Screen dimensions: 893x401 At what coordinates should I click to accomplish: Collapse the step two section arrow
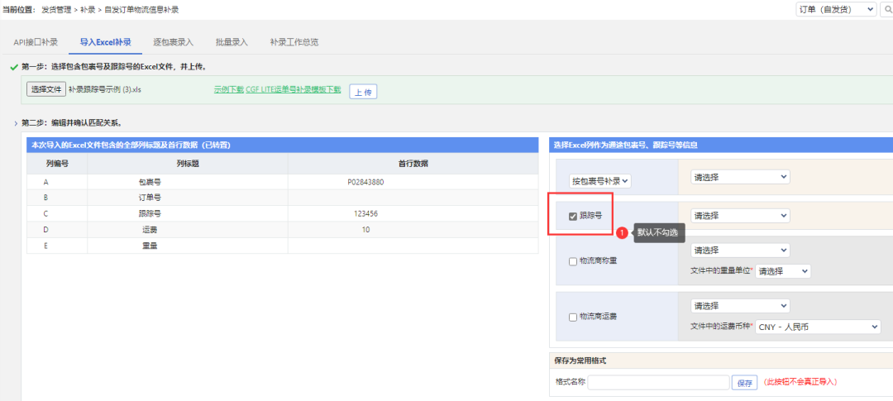(x=15, y=123)
